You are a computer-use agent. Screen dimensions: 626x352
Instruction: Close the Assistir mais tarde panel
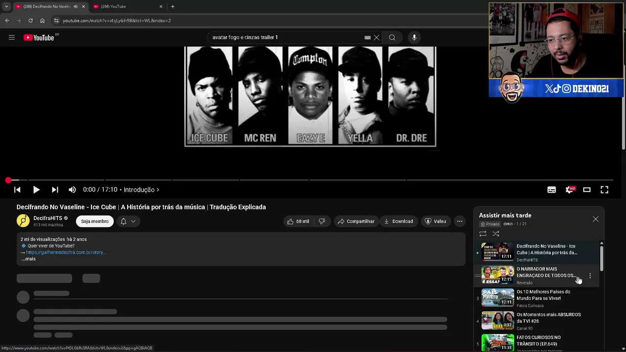(596, 219)
